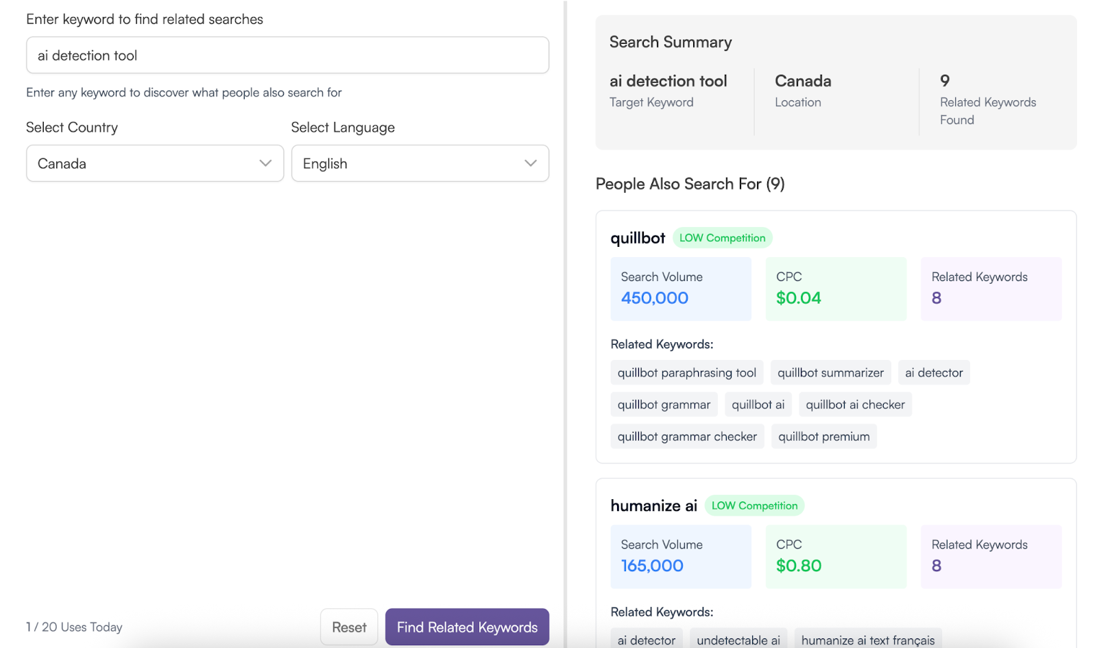The width and height of the screenshot is (1097, 648).
Task: Open the Select Language dropdown
Action: coord(420,163)
